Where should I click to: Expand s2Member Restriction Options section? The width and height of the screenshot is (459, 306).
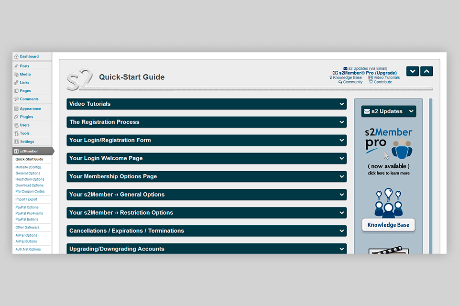tap(207, 213)
